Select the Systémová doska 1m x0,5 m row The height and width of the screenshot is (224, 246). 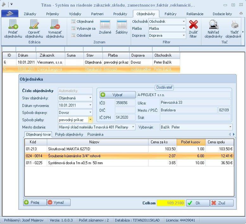pyautogui.click(x=129, y=163)
